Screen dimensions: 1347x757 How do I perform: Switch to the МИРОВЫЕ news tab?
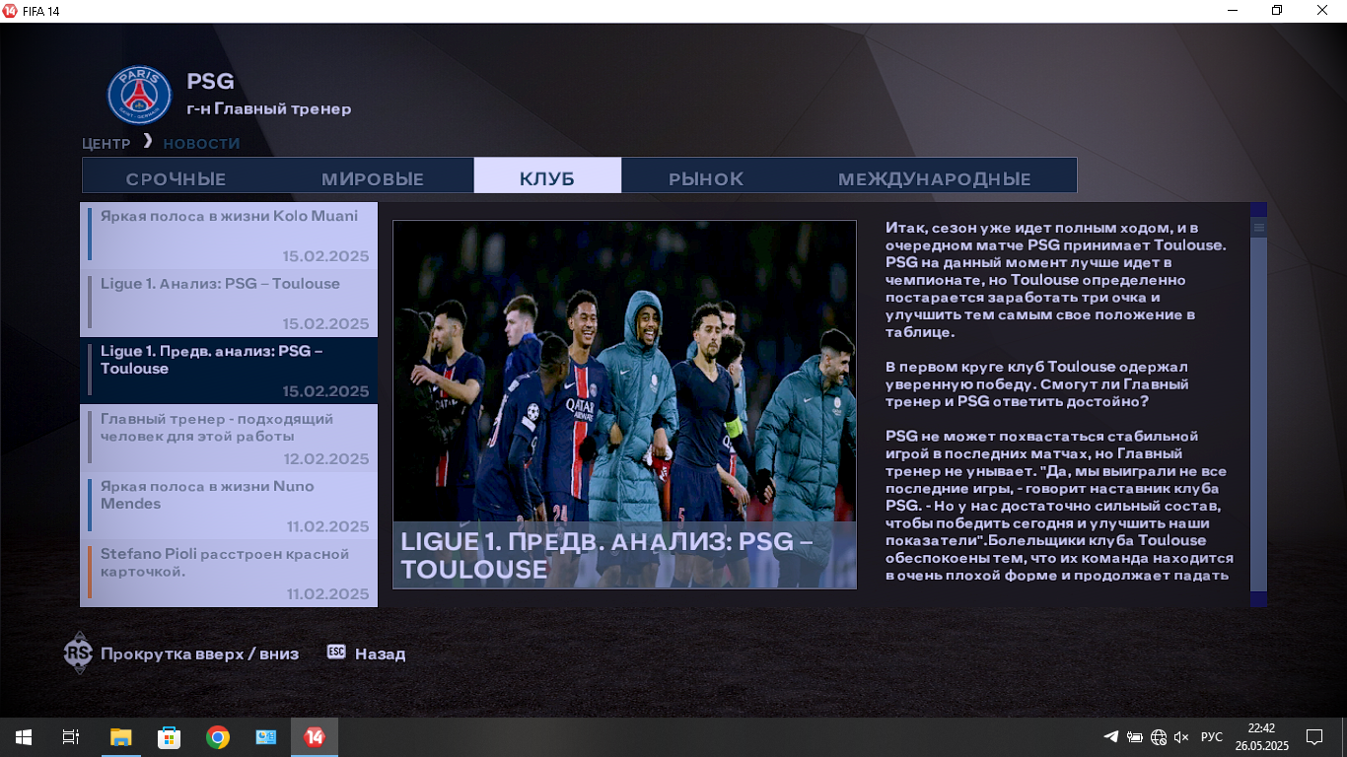(373, 179)
